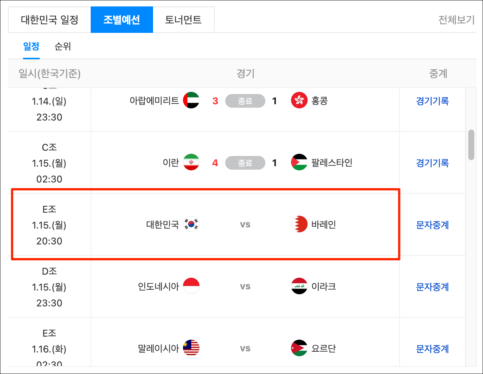
Task: Click the Iraq flag icon
Action: coord(299,286)
